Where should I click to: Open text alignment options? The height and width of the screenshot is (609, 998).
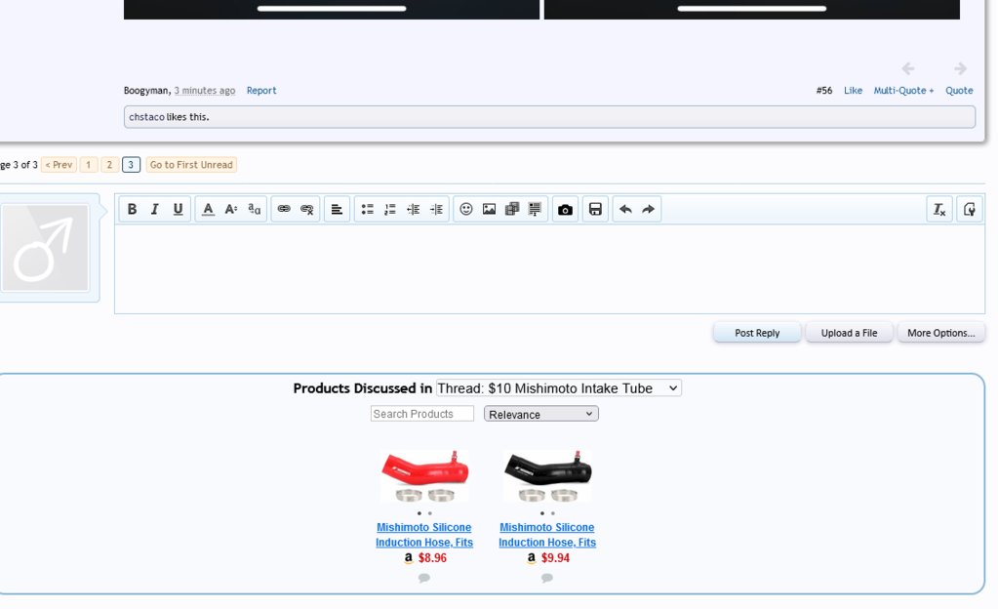point(337,209)
